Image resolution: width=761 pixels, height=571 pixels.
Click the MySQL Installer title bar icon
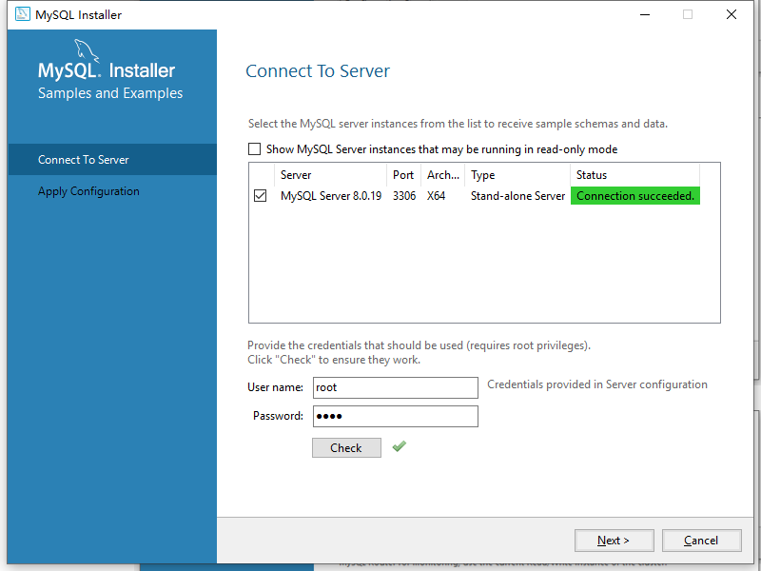tap(22, 14)
